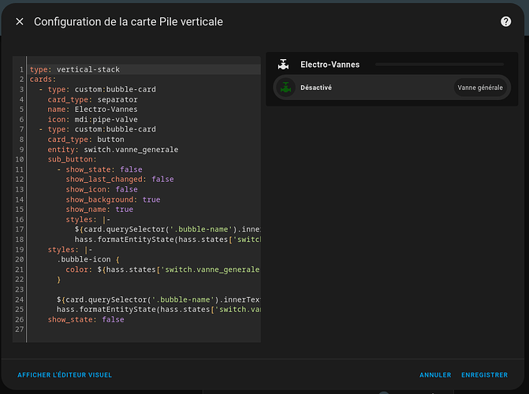Click the 'sub_button:' code line
The width and height of the screenshot is (529, 394).
[73, 159]
